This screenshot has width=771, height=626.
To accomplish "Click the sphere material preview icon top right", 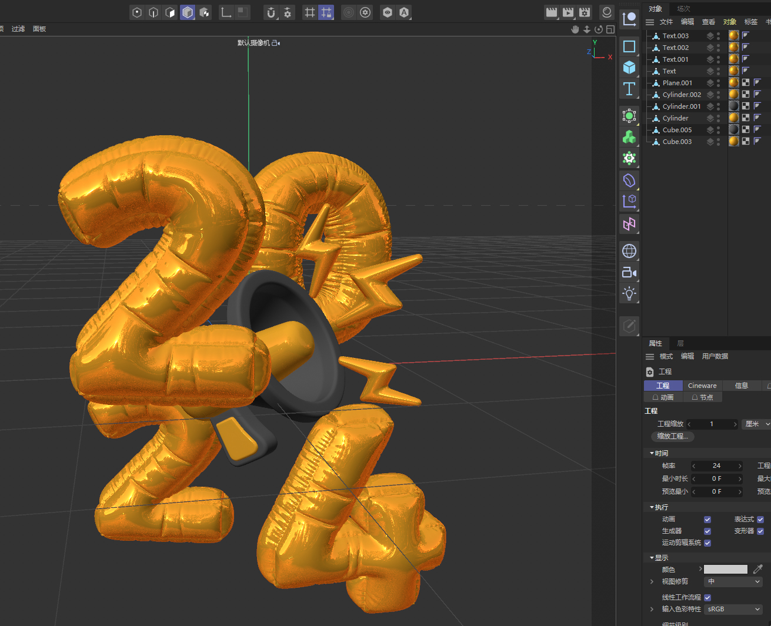I will tap(607, 12).
